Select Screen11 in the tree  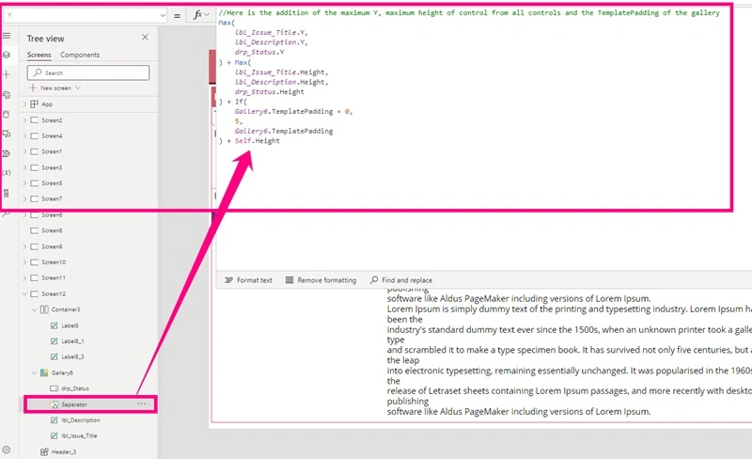click(54, 277)
